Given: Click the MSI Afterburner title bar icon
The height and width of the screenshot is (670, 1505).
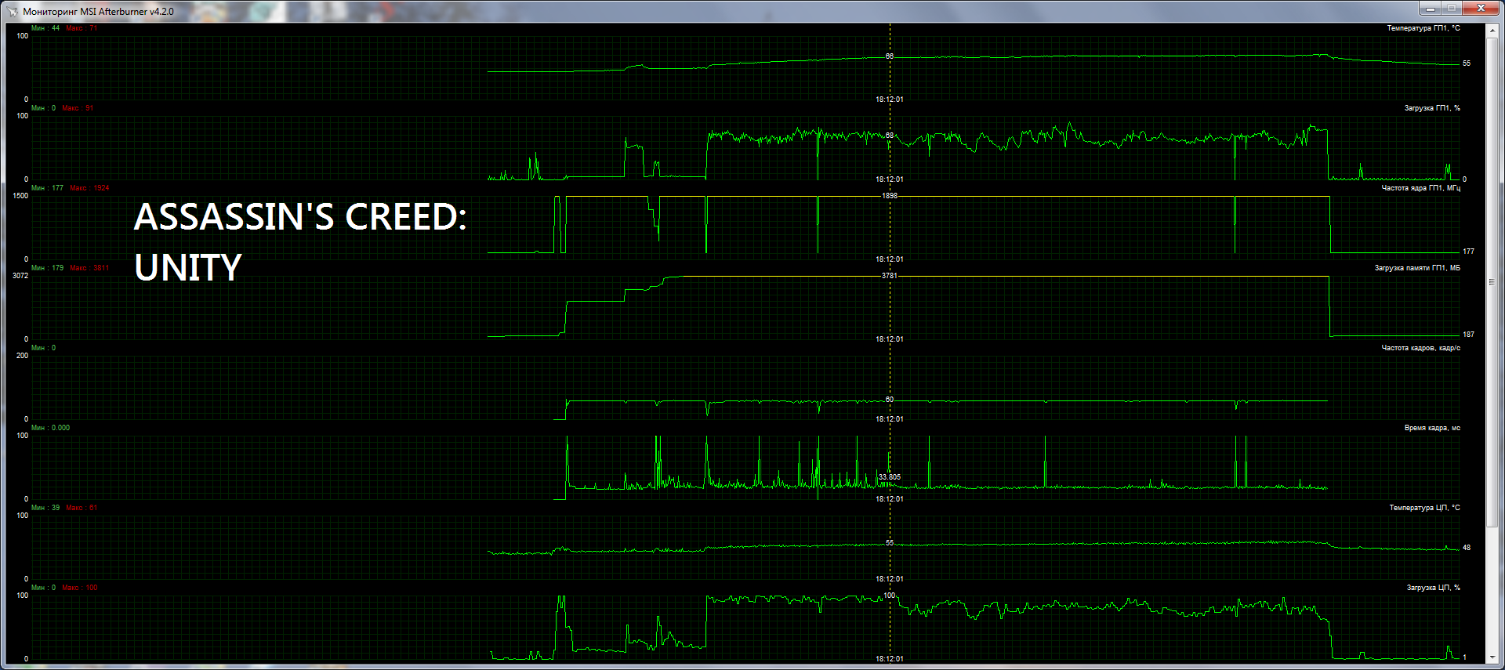Looking at the screenshot, I should point(12,12).
